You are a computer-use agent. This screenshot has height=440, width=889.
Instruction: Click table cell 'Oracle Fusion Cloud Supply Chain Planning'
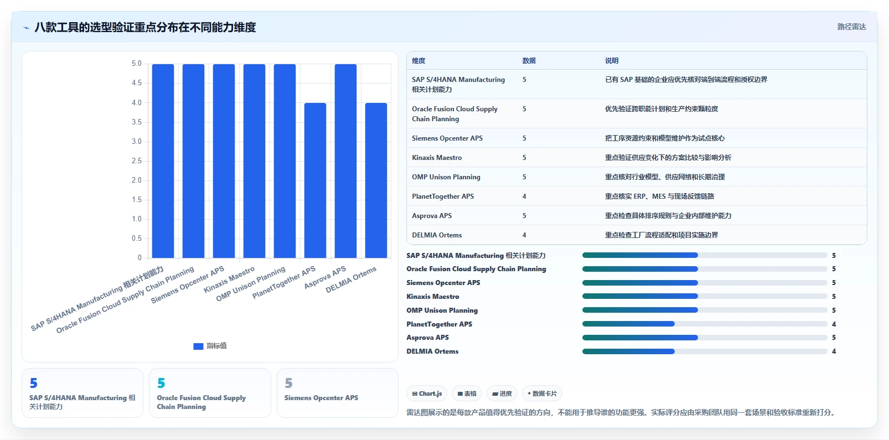(455, 114)
